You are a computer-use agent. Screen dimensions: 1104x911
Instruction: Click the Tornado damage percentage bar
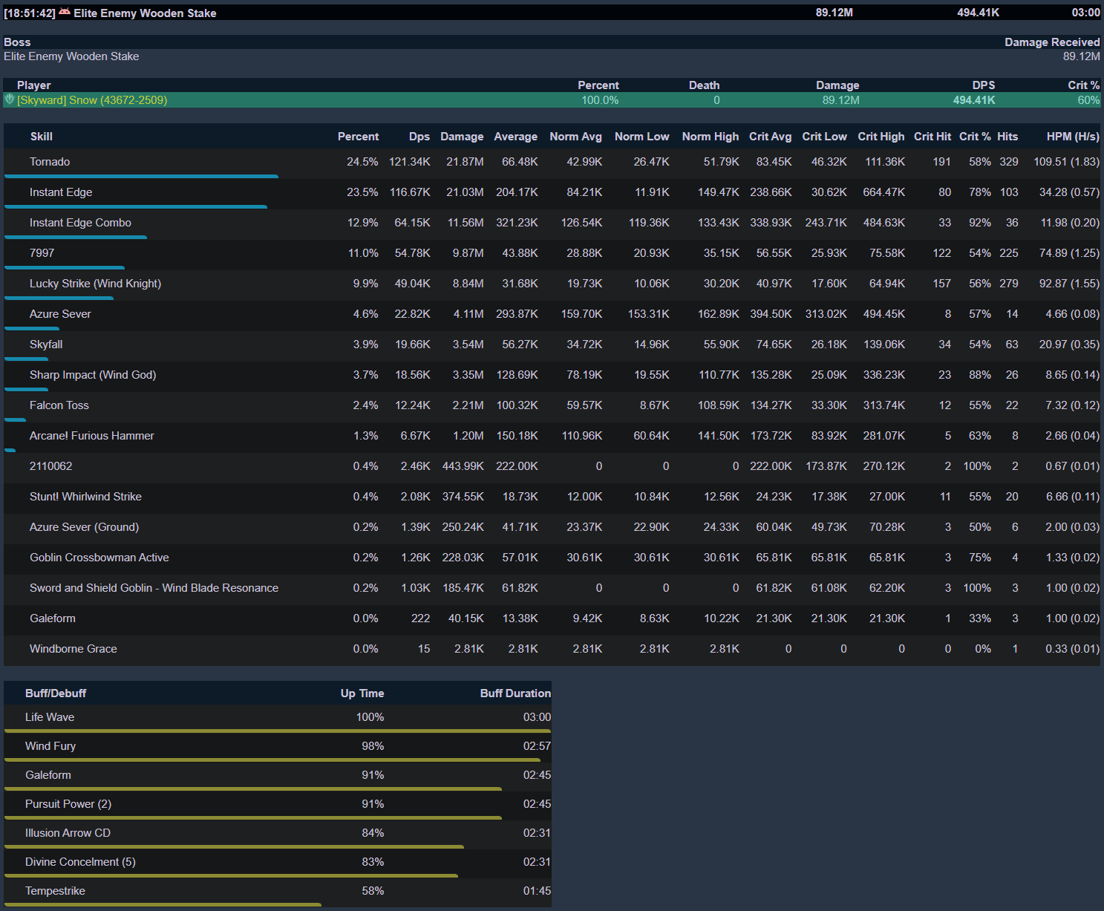click(141, 177)
